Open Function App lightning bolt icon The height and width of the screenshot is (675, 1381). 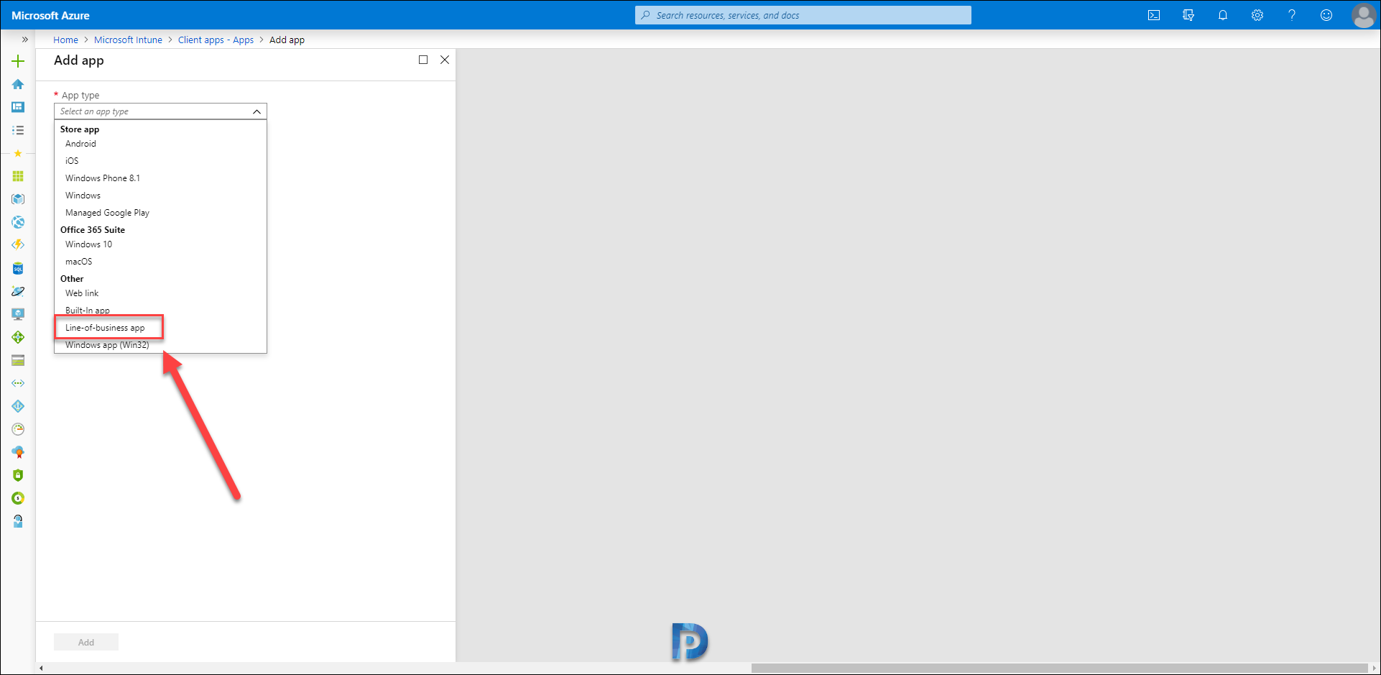(18, 245)
